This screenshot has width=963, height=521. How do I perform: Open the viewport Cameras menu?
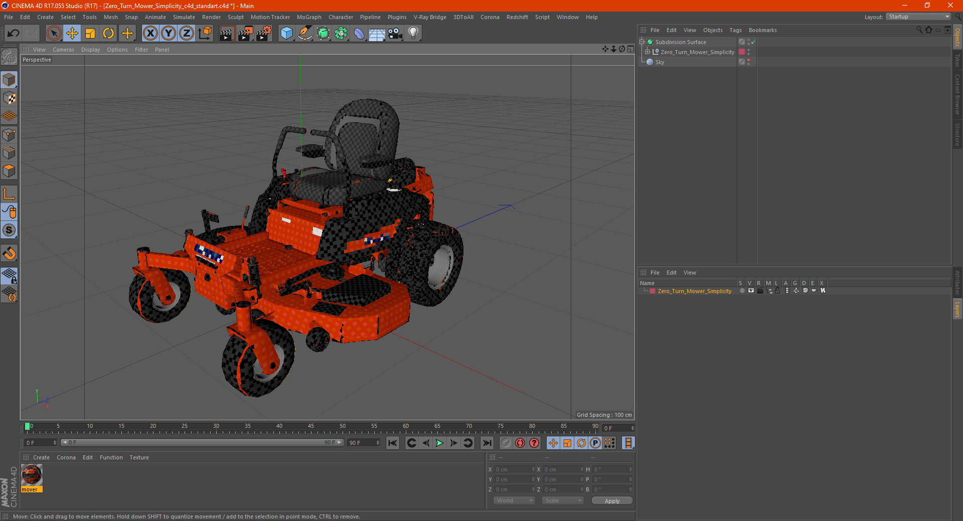[x=63, y=50]
